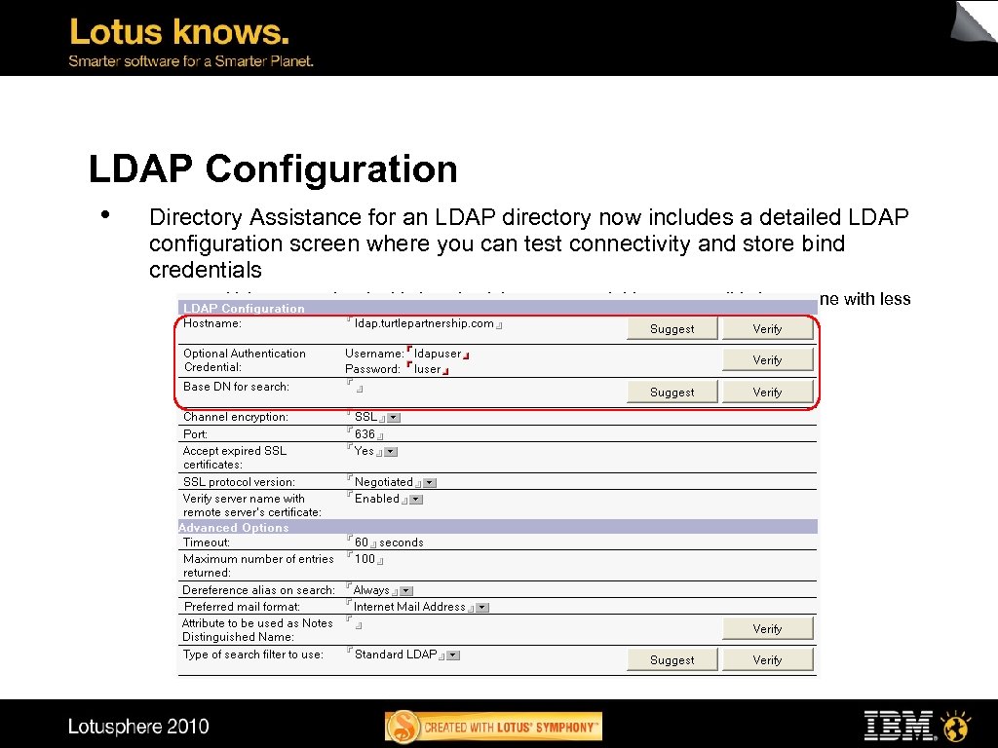Click the page-curl corner graphic

(970, 24)
